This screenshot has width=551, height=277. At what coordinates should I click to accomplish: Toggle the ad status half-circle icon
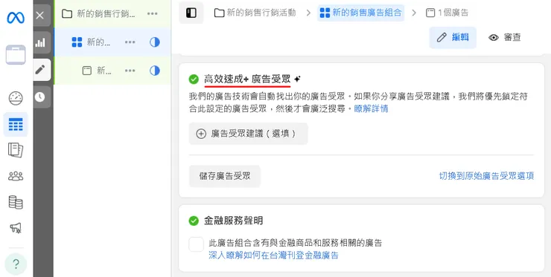pyautogui.click(x=155, y=71)
